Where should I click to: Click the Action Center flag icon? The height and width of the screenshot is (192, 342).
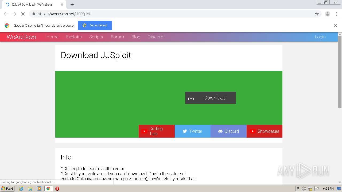[x=317, y=189]
